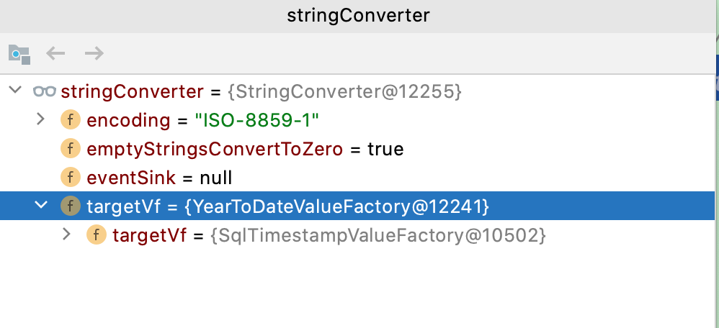
Task: Click the glasses watch icon beside stringConverter
Action: 45,91
